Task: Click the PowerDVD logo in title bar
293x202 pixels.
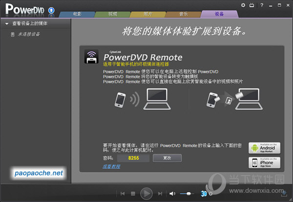Action: click(x=25, y=9)
